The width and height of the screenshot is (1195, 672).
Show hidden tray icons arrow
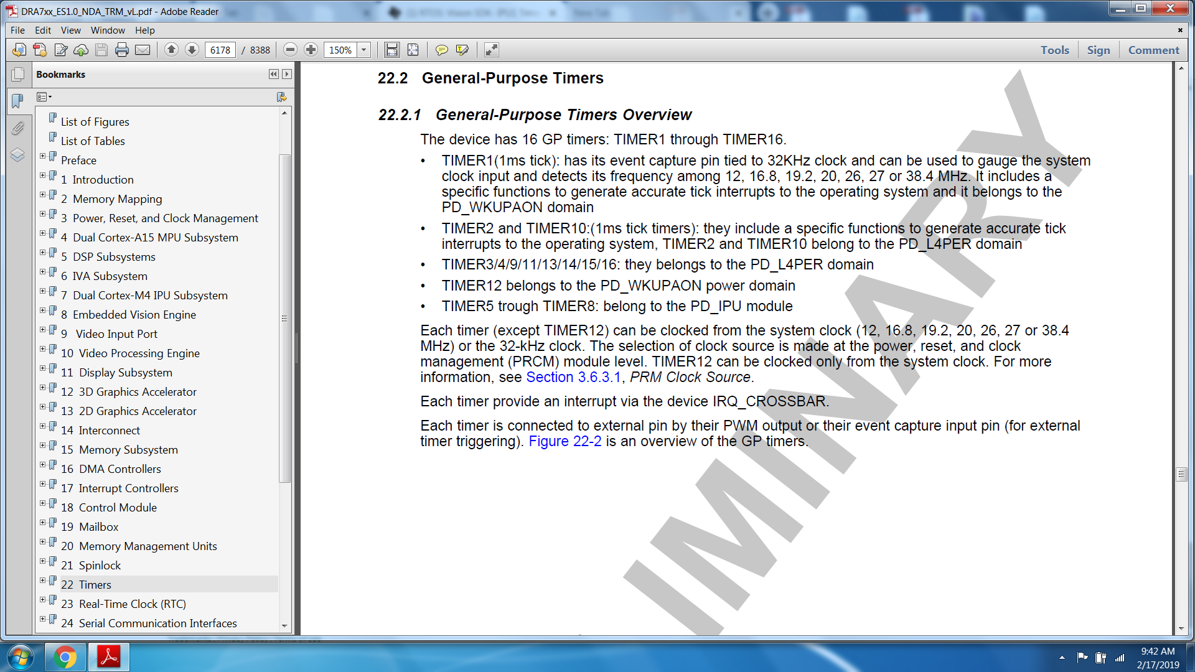tap(1062, 658)
